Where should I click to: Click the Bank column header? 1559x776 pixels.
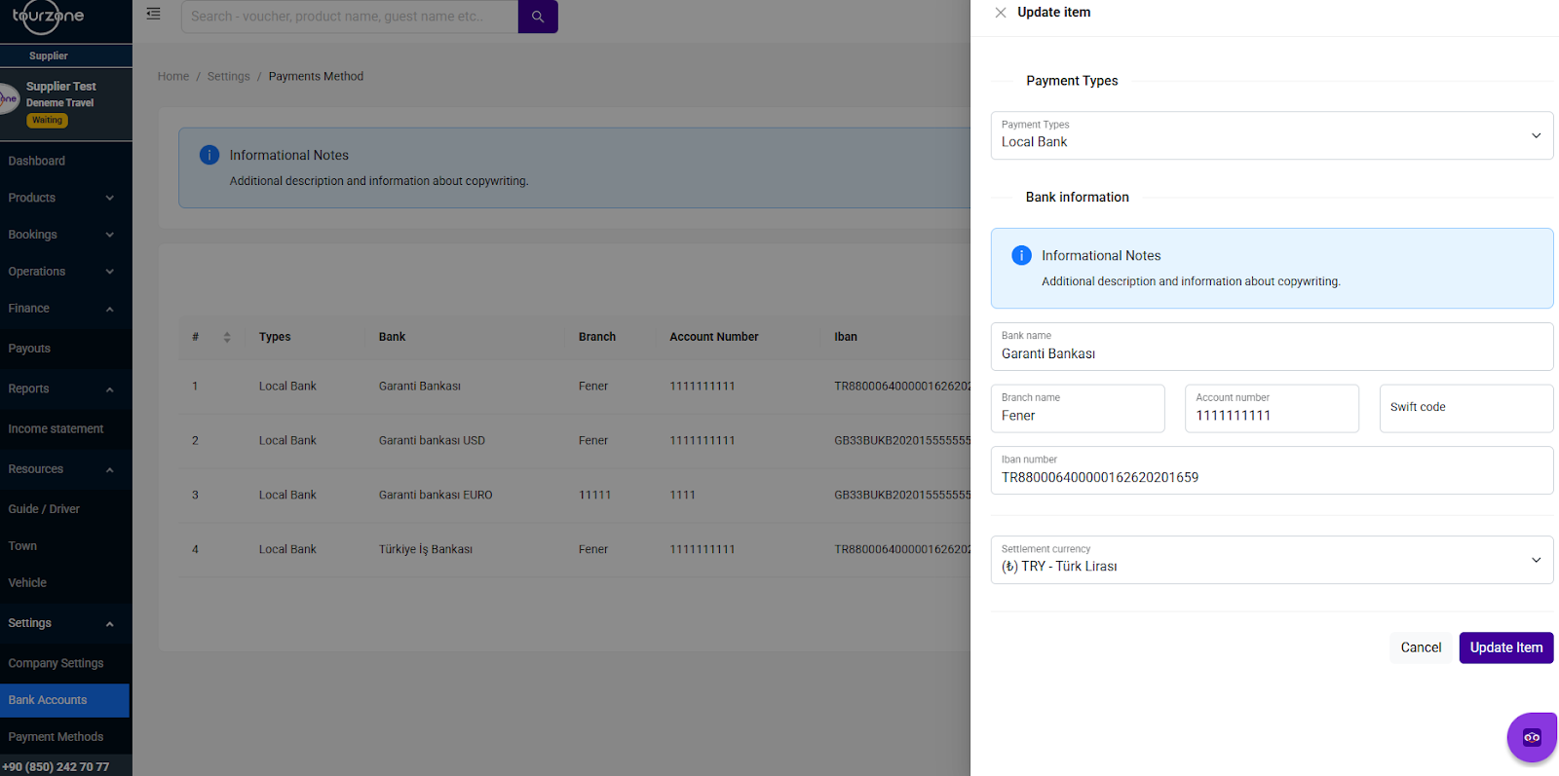point(392,337)
